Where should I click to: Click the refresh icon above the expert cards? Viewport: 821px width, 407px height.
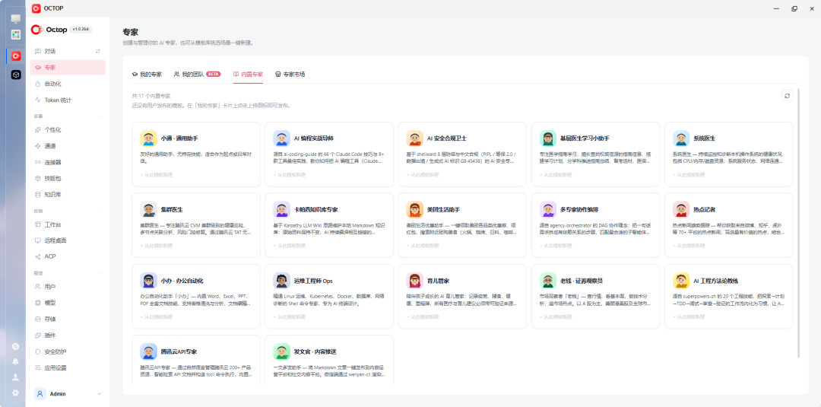point(787,96)
